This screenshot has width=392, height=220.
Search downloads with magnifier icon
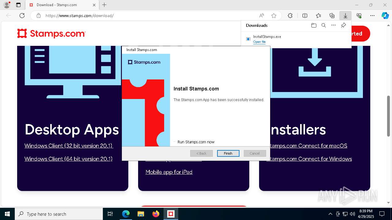click(x=323, y=25)
